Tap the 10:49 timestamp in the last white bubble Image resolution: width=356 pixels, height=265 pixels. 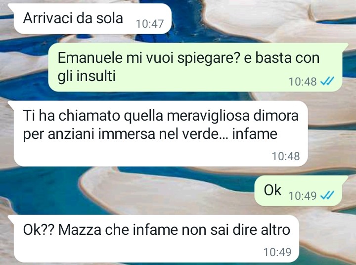tap(277, 252)
